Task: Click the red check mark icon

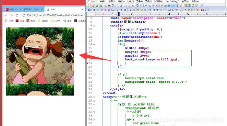Action: coord(181,5)
